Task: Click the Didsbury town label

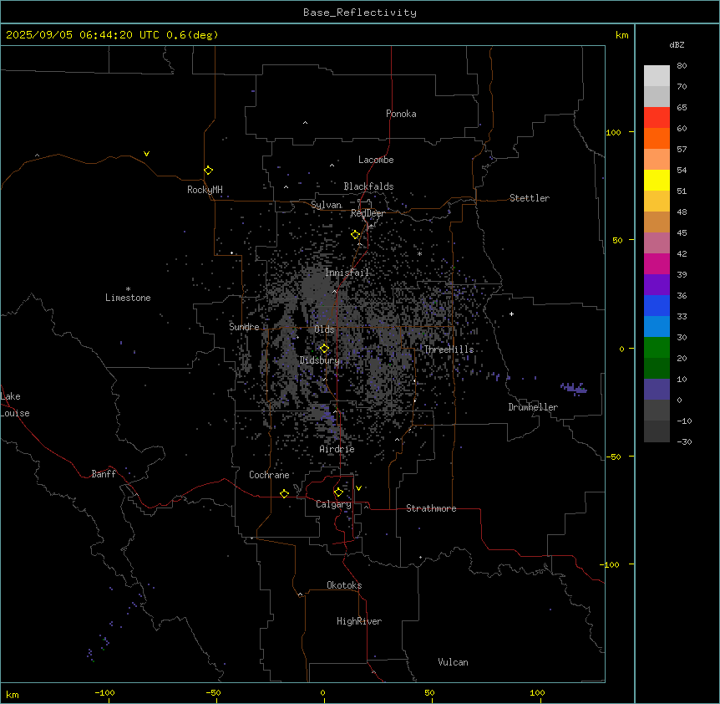Action: [x=320, y=360]
